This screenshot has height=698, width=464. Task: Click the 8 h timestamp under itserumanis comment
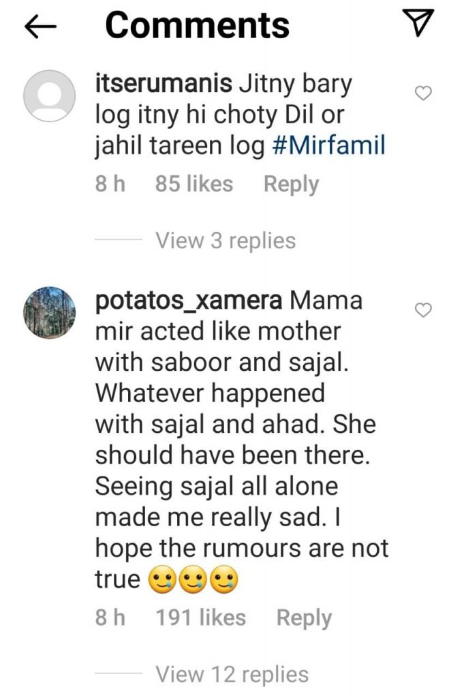coord(110,184)
